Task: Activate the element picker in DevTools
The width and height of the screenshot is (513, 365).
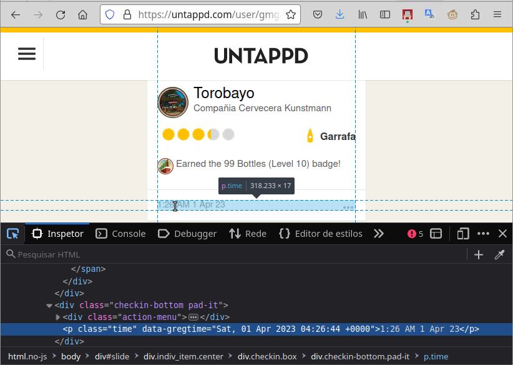Action: [x=12, y=233]
